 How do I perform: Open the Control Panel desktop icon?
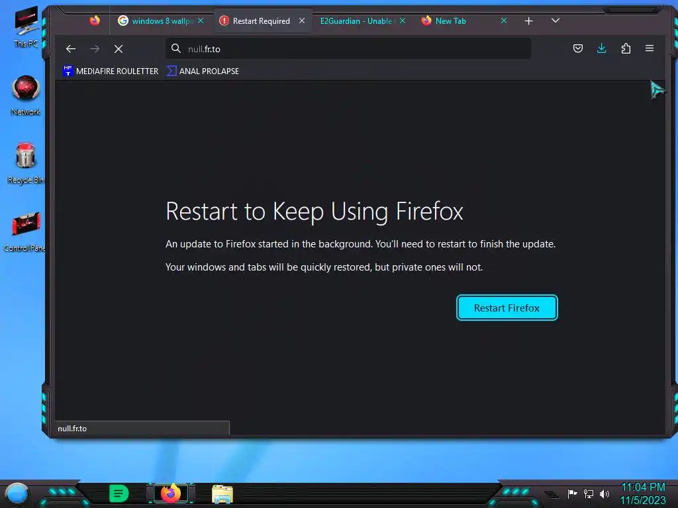(24, 232)
